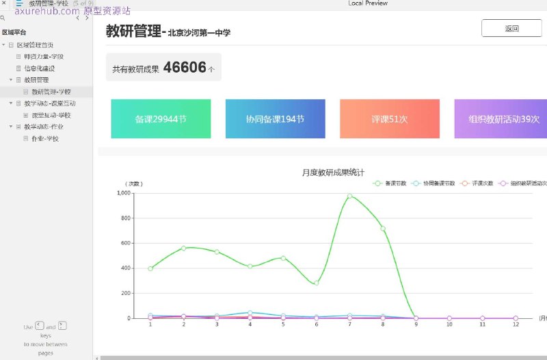
Task: Click the month 7 peak data point
Action: click(349, 196)
